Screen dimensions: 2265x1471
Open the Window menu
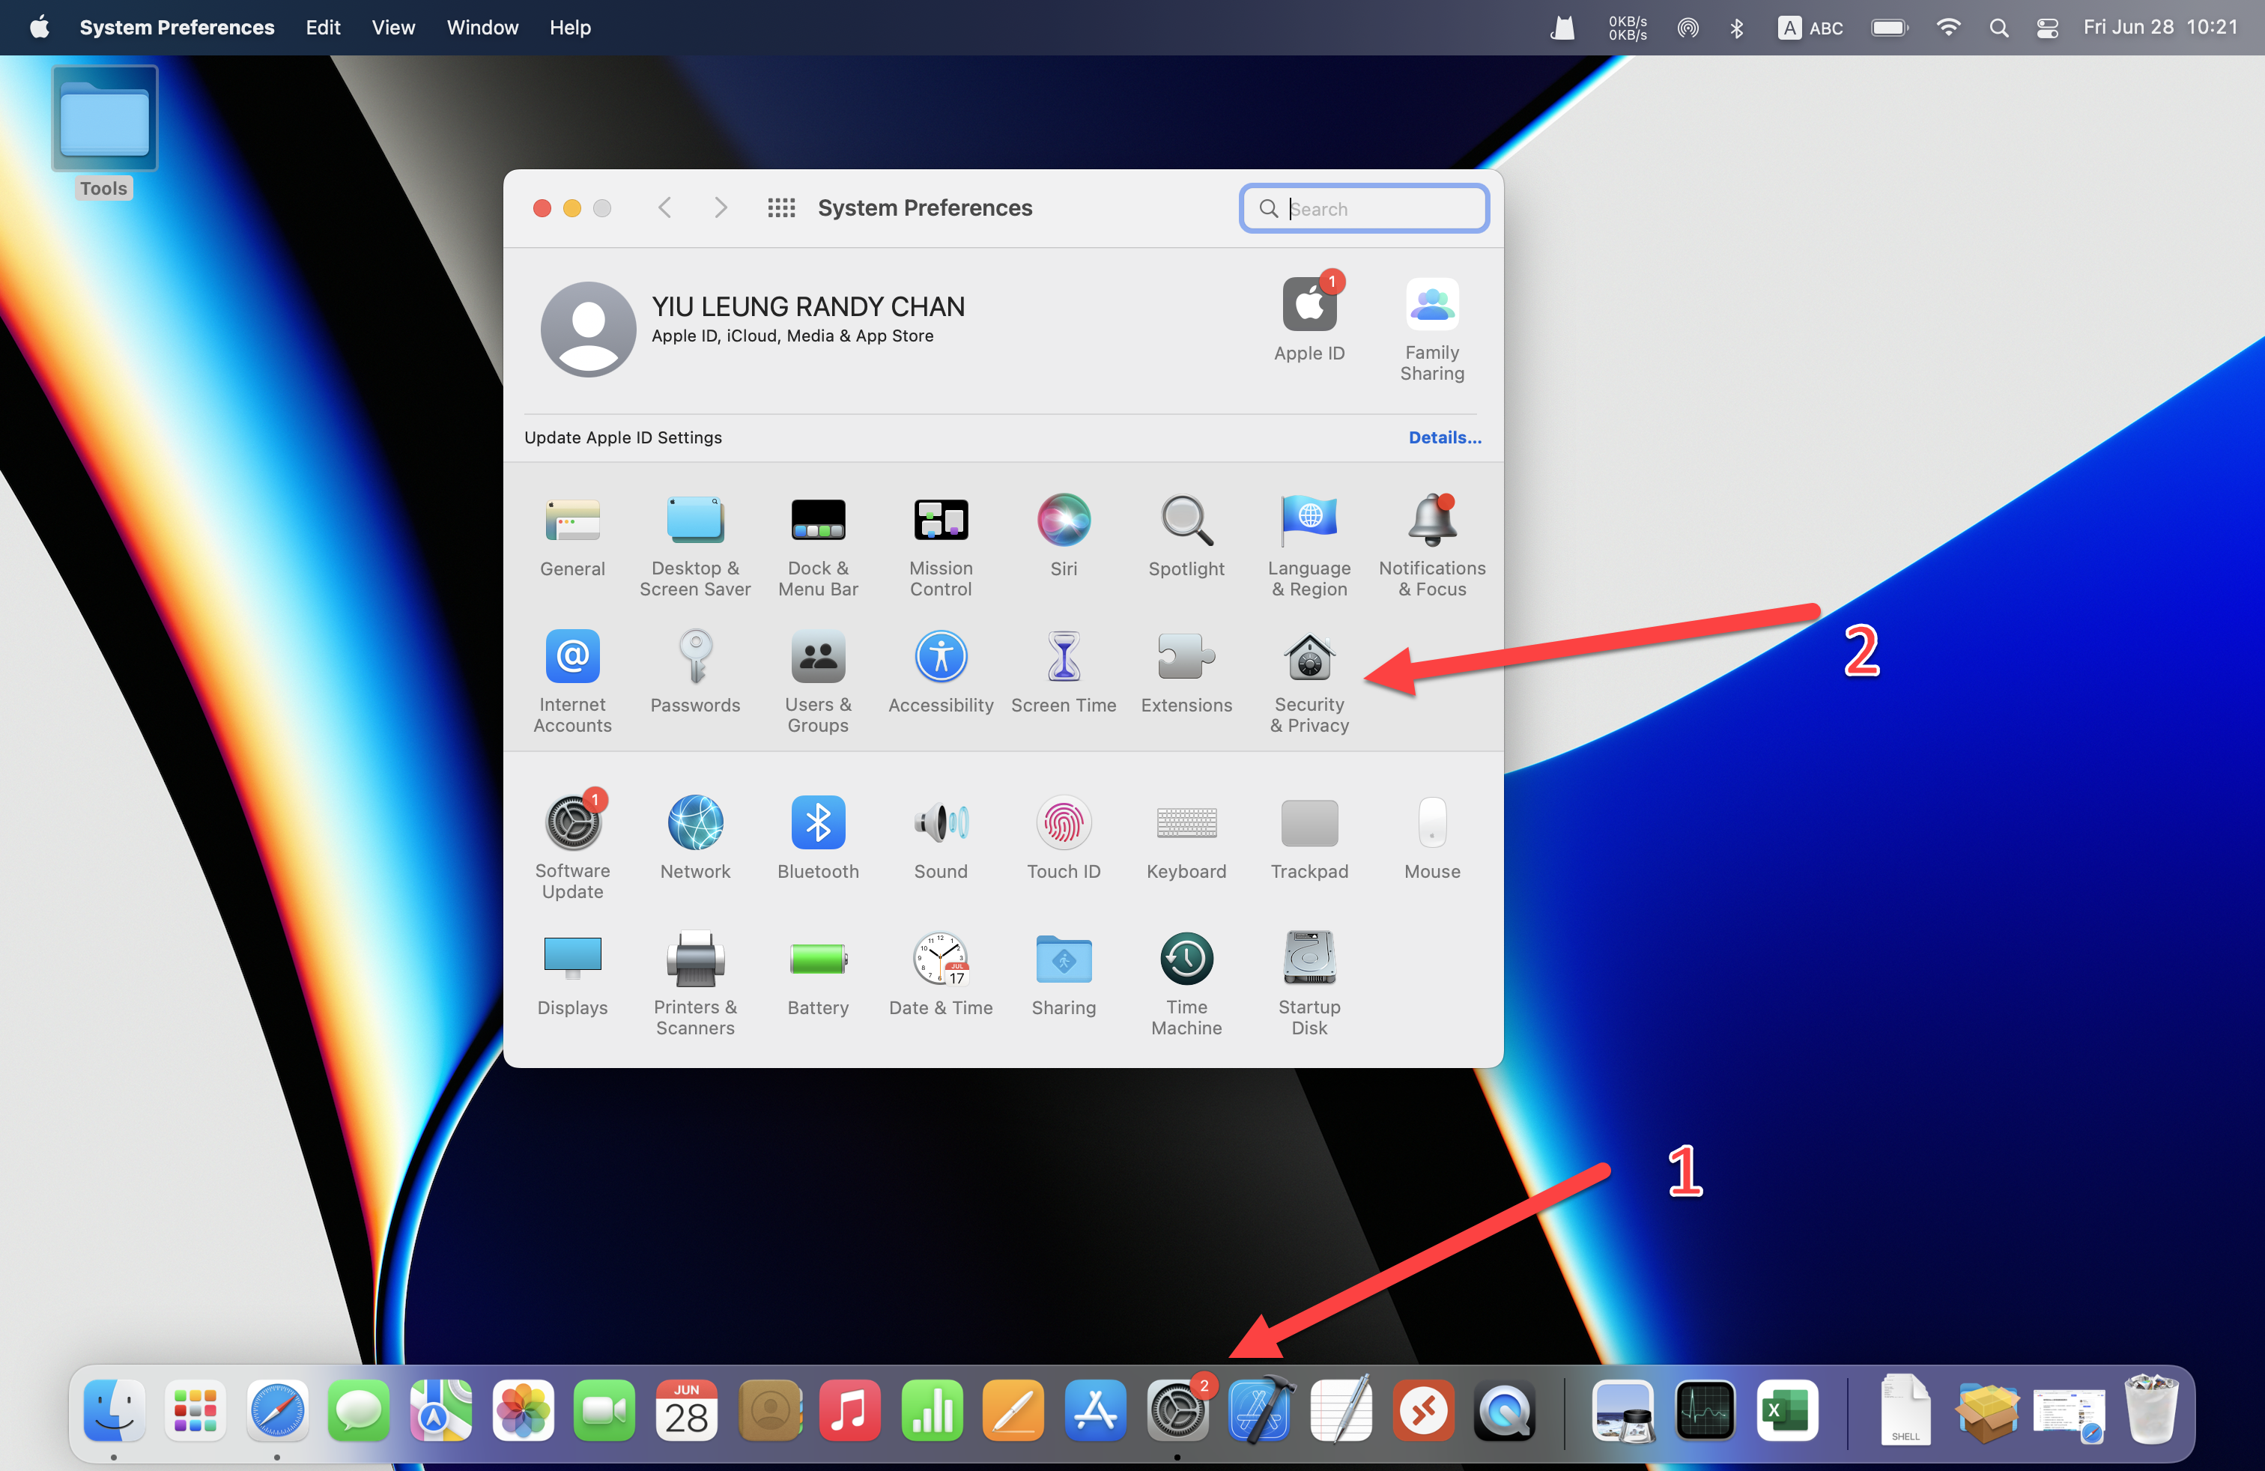pyautogui.click(x=482, y=28)
